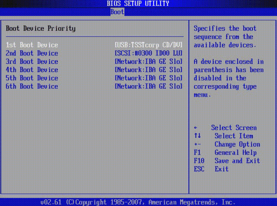Pick the 6th Boot Device label
Screen dimensions: 277x206
point(32,87)
